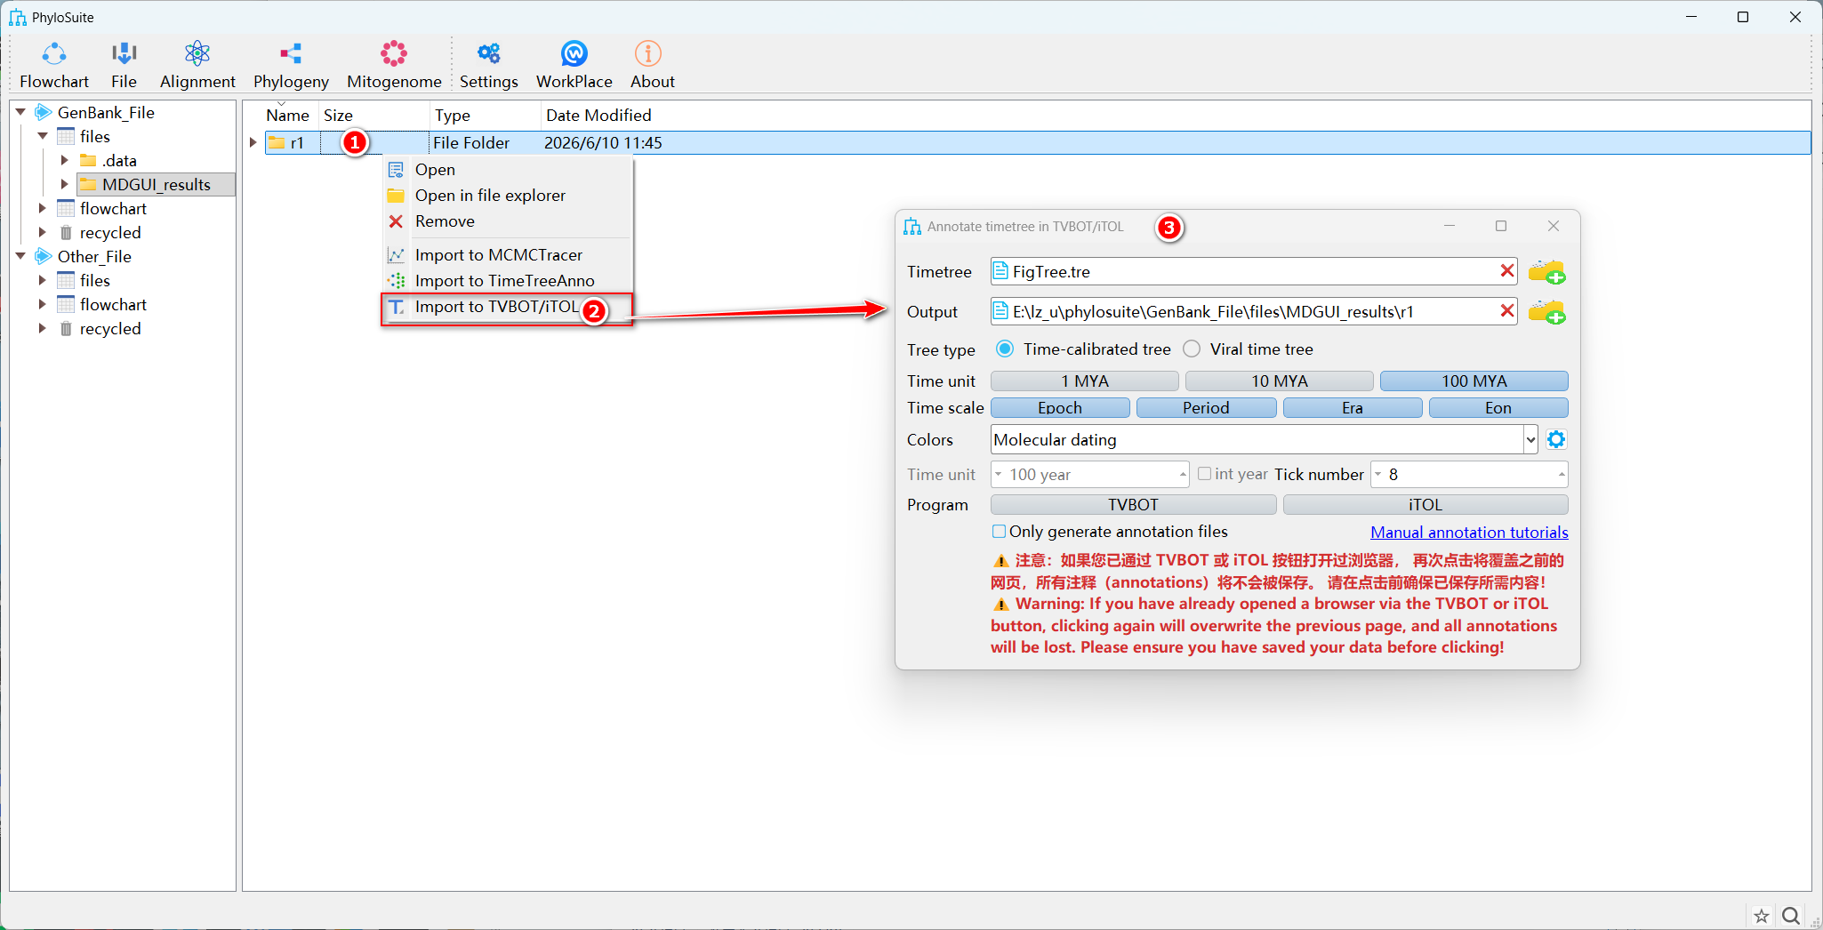
Task: Clear the Timetree field with red X
Action: (1506, 271)
